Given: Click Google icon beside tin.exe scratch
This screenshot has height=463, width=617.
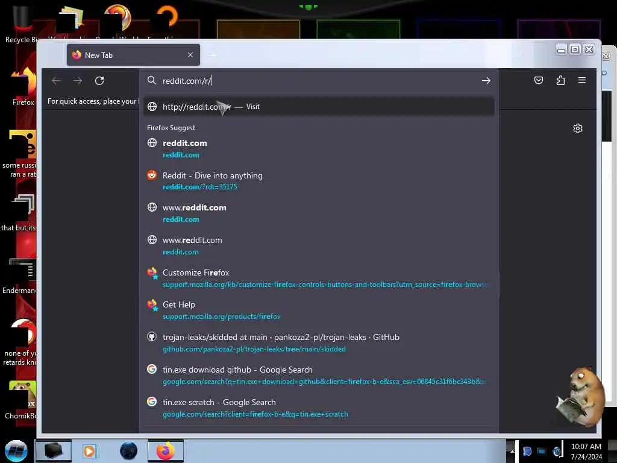Looking at the screenshot, I should click(152, 401).
